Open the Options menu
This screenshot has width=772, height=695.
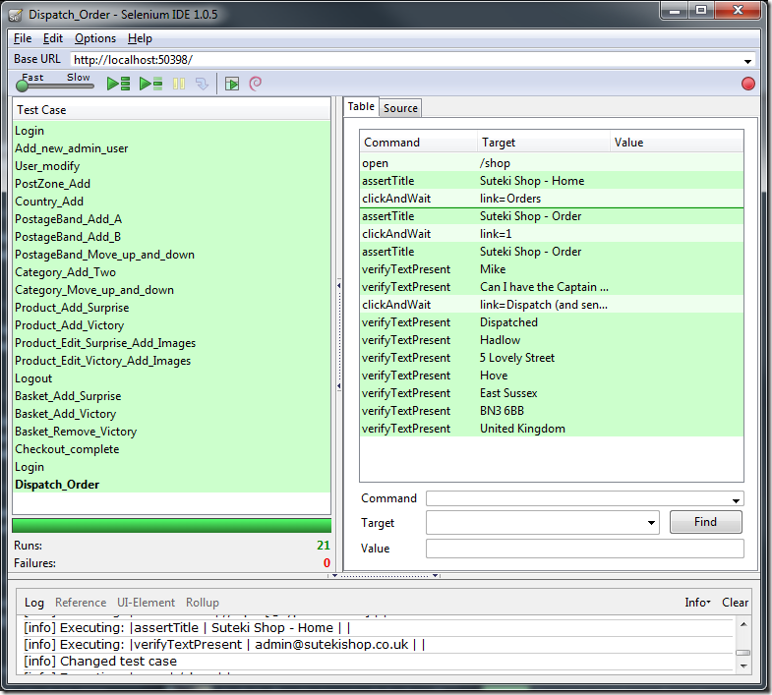[x=95, y=38]
